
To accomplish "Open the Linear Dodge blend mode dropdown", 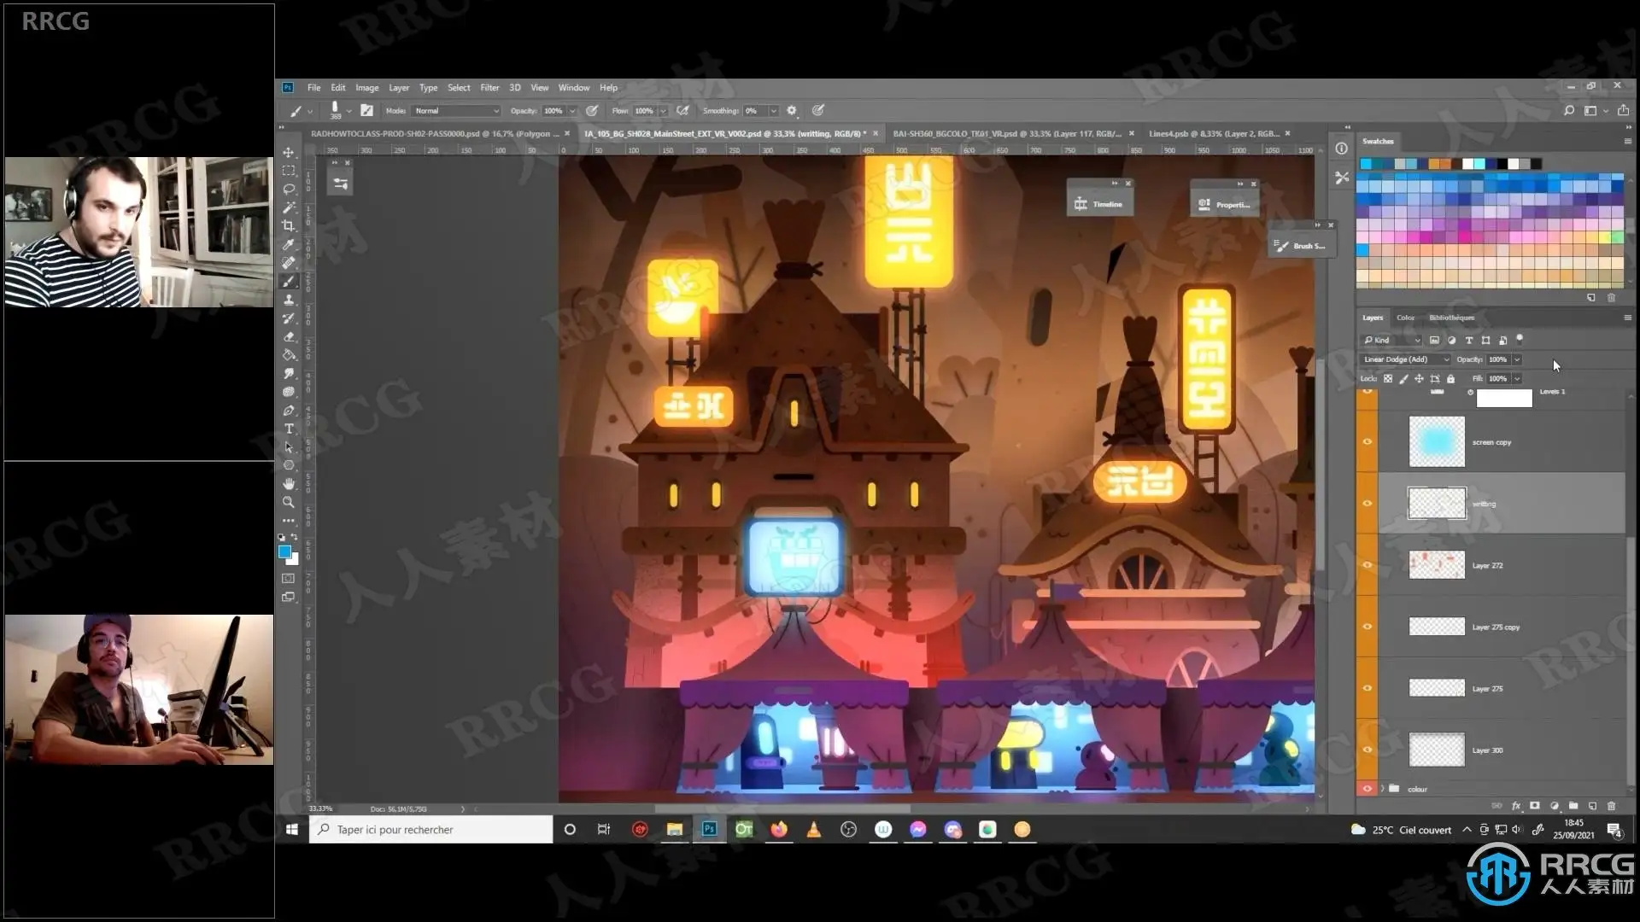I will [1405, 359].
